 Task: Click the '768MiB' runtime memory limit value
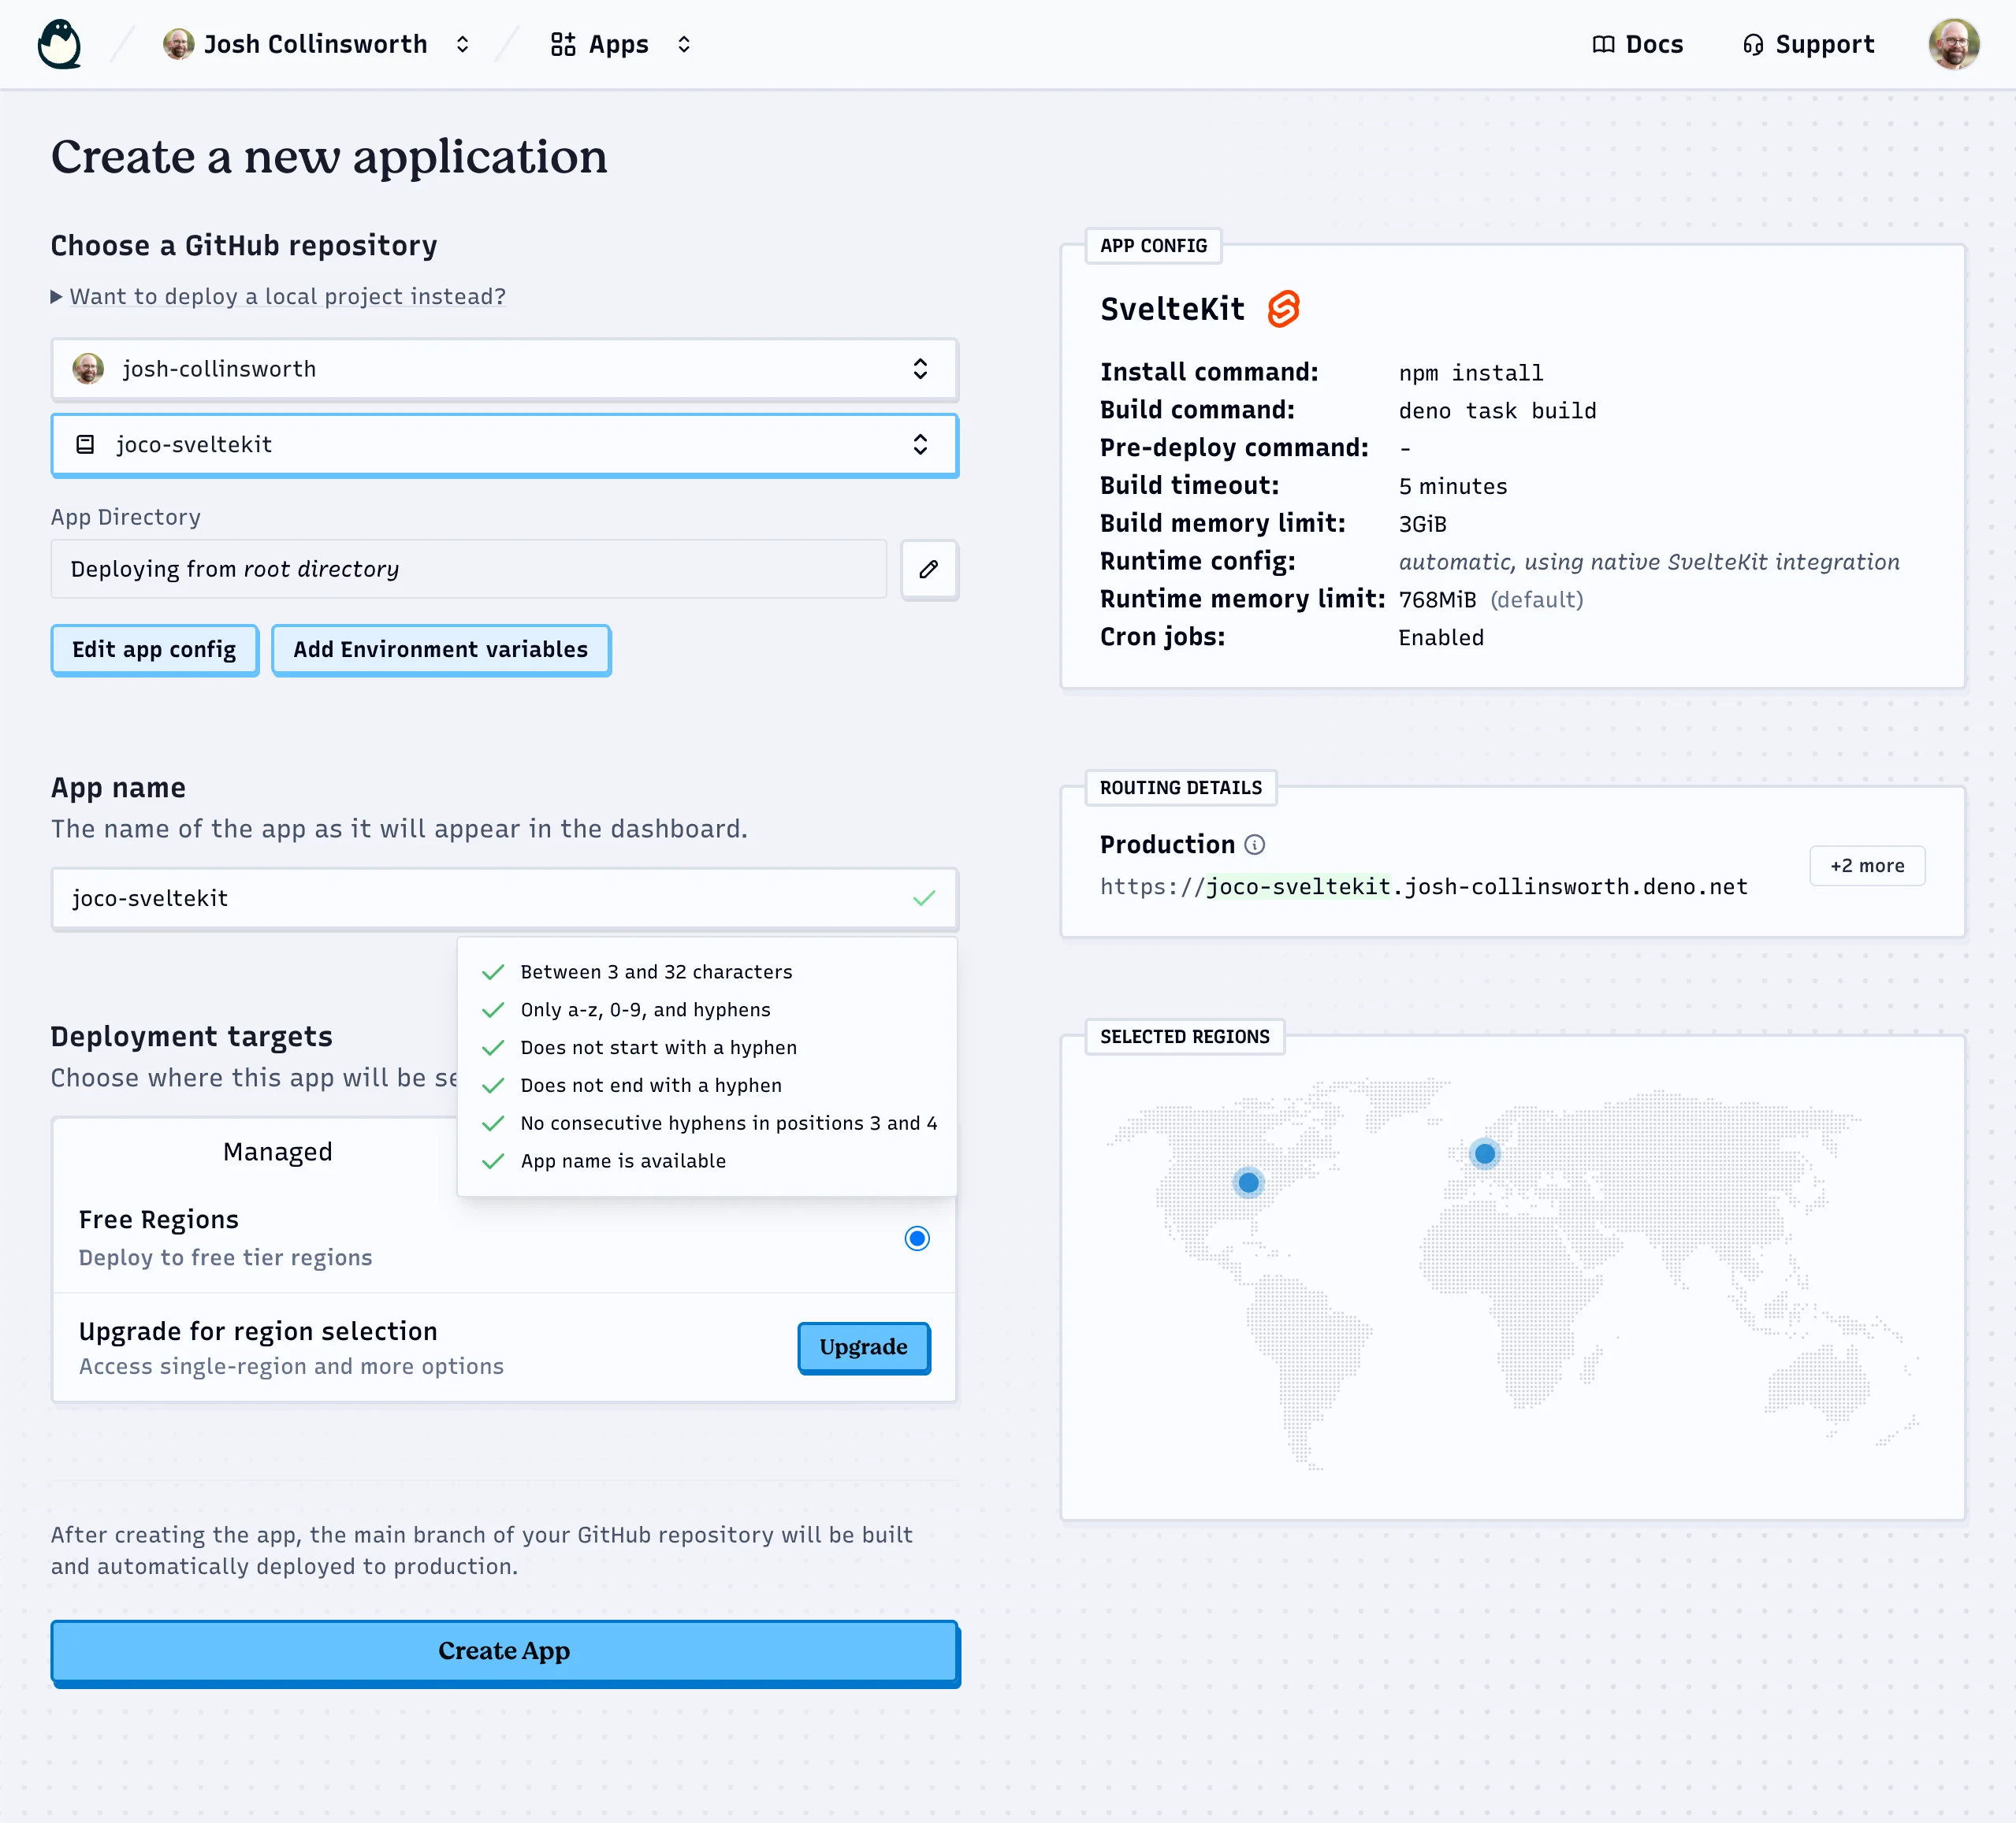(1437, 600)
